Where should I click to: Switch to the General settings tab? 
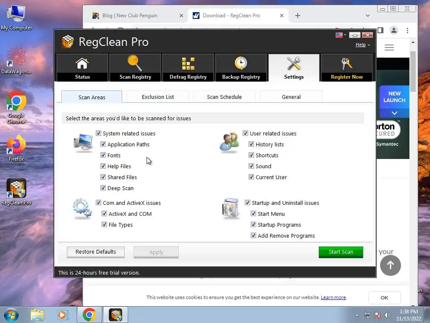tap(291, 97)
